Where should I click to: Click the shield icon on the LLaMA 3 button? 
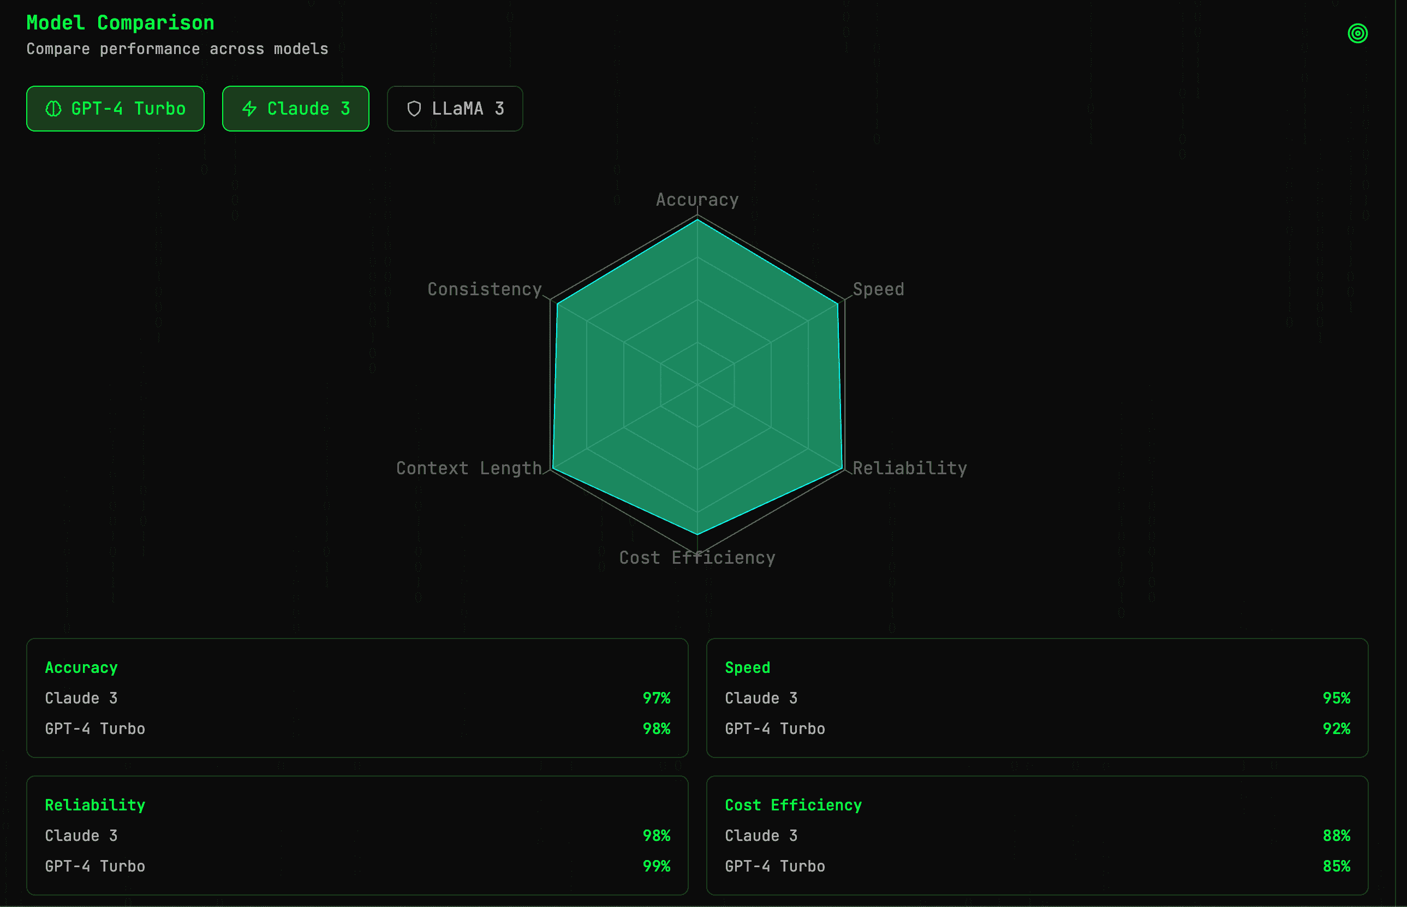(x=414, y=109)
